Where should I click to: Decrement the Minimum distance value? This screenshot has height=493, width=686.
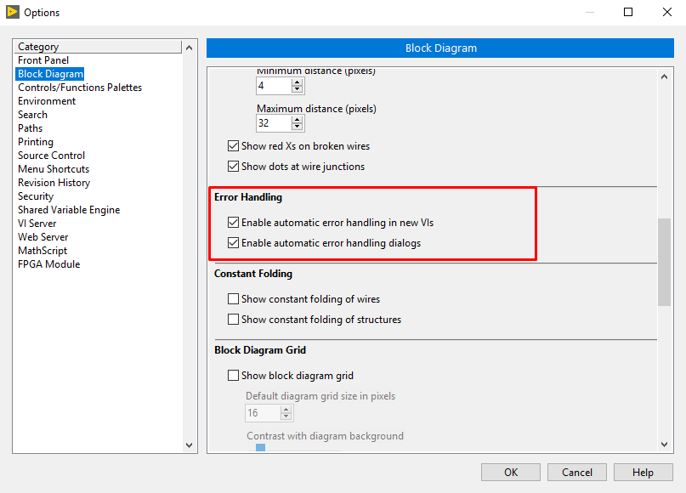pyautogui.click(x=298, y=89)
